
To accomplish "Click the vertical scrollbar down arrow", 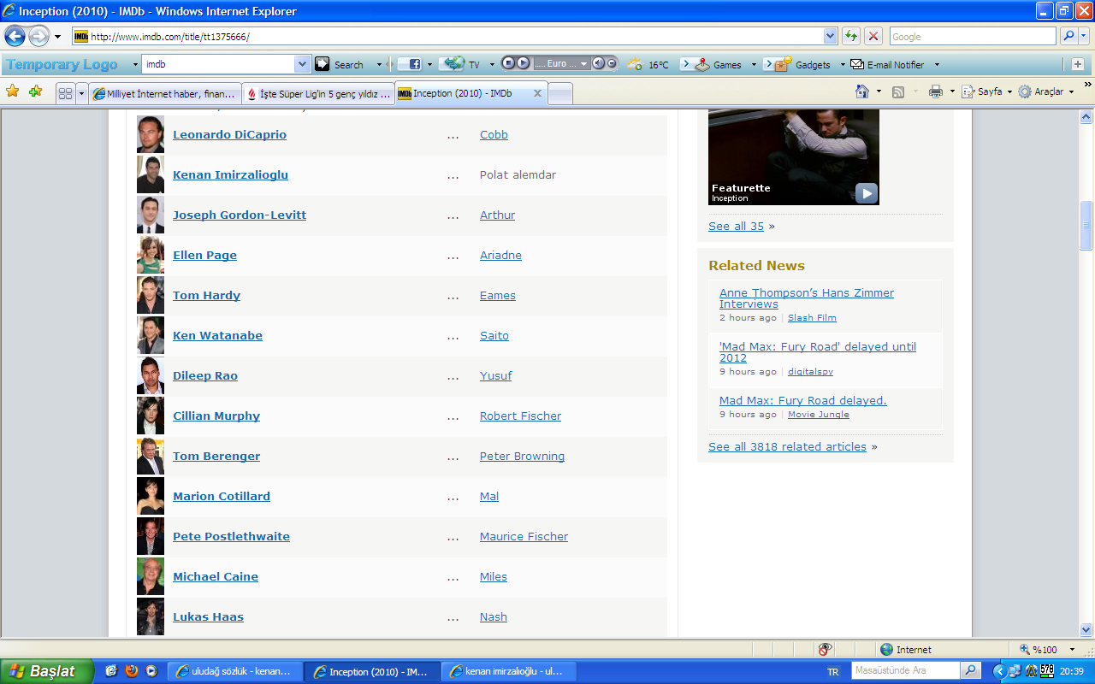I will tap(1086, 628).
